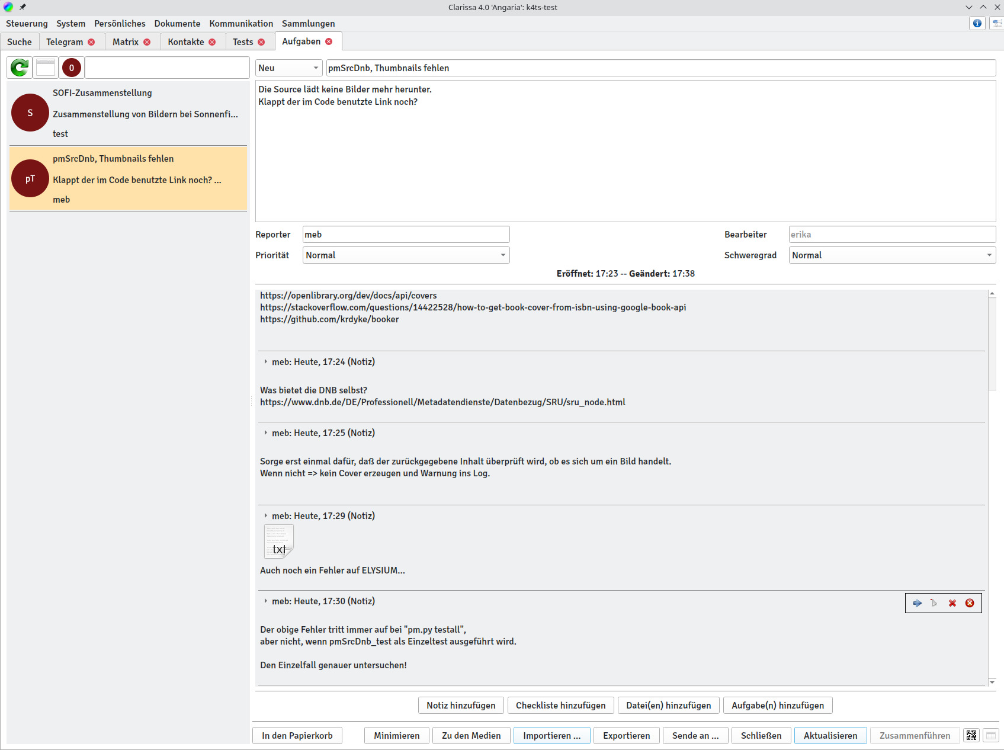The width and height of the screenshot is (1004, 750).
Task: Click the Exportieren button
Action: pyautogui.click(x=627, y=736)
